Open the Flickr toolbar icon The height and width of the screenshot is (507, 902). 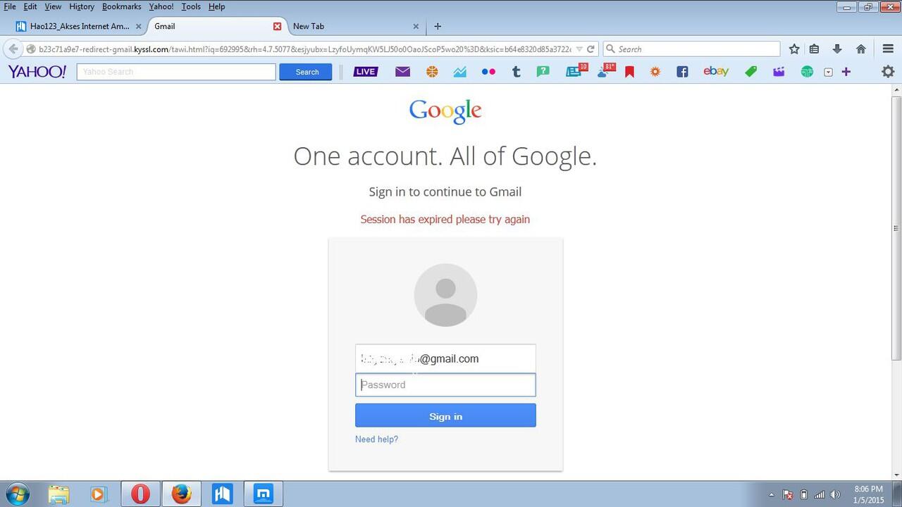click(488, 71)
